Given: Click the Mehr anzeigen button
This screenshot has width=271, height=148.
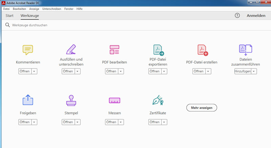Looking at the screenshot, I should (202, 108).
